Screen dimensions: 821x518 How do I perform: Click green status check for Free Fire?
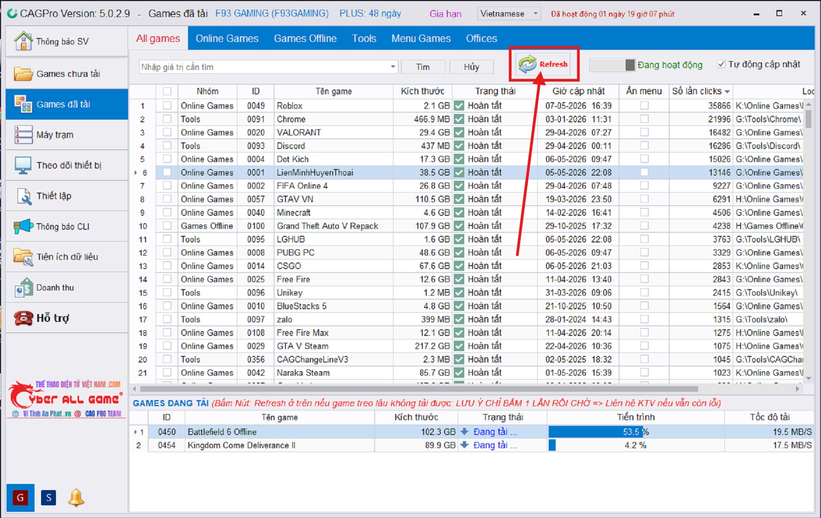(459, 279)
